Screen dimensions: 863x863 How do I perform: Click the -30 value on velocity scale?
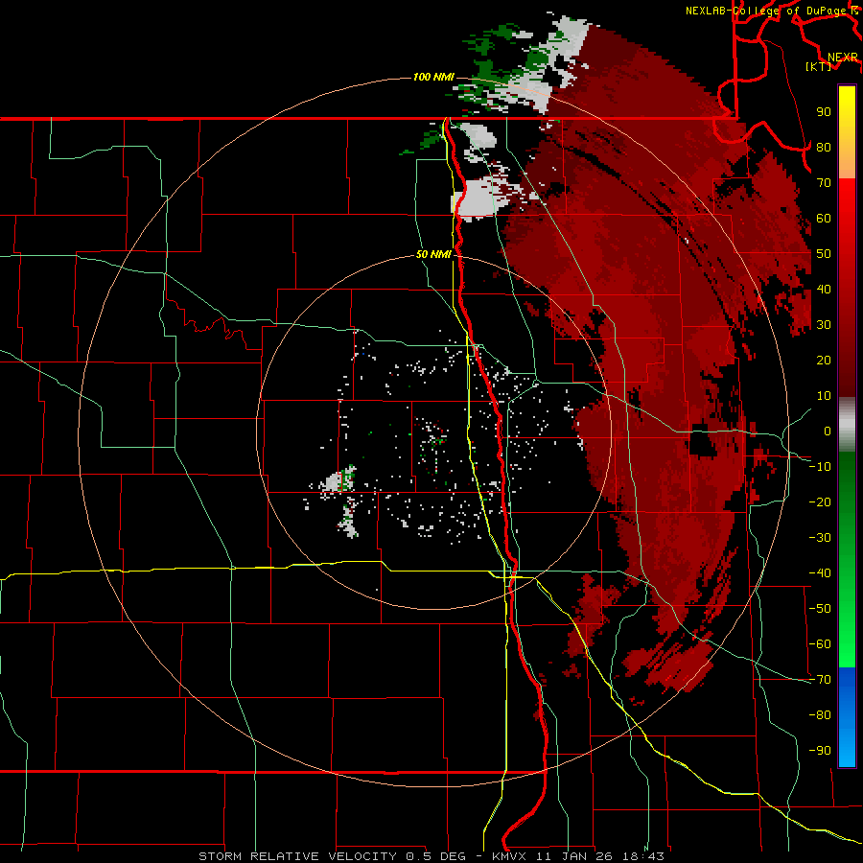(x=820, y=538)
